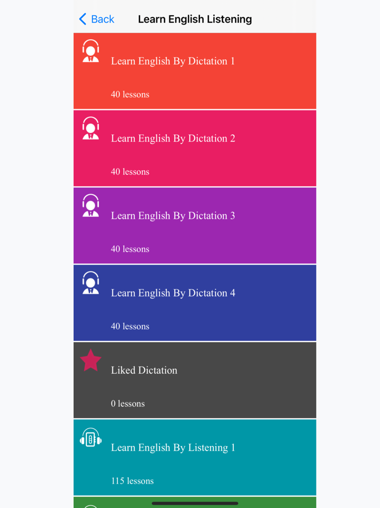Tap the headset person icon for Dictation 3
This screenshot has height=508, width=380.
click(91, 206)
